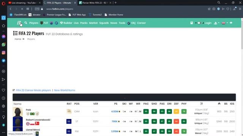Open Opera Easy Setup menu icon
Screen dimensions: 243x136
click(240, 9)
